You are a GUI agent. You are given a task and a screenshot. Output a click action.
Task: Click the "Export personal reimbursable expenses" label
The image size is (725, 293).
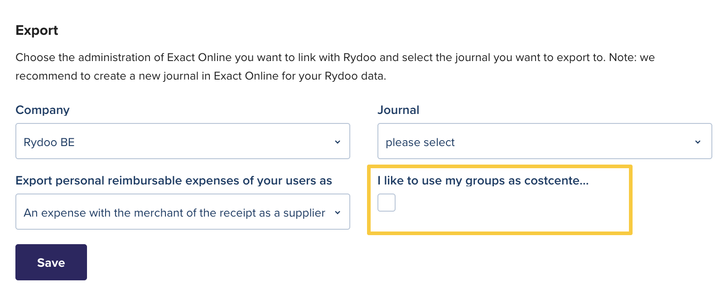(x=174, y=180)
